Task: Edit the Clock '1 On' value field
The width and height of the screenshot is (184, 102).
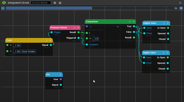Action: [17, 45]
